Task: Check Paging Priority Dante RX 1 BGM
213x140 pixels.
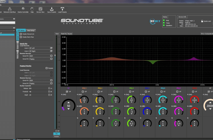Action: 51,80
